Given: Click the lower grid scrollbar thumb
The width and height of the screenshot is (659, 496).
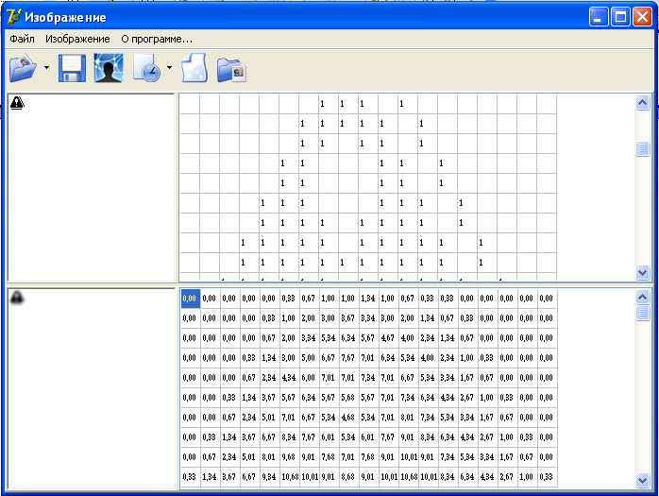Looking at the screenshot, I should [642, 313].
